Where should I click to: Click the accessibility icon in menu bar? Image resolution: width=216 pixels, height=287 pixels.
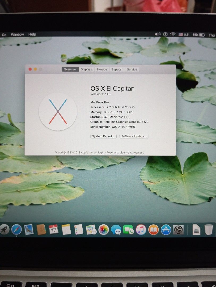pyautogui.click(x=165, y=34)
